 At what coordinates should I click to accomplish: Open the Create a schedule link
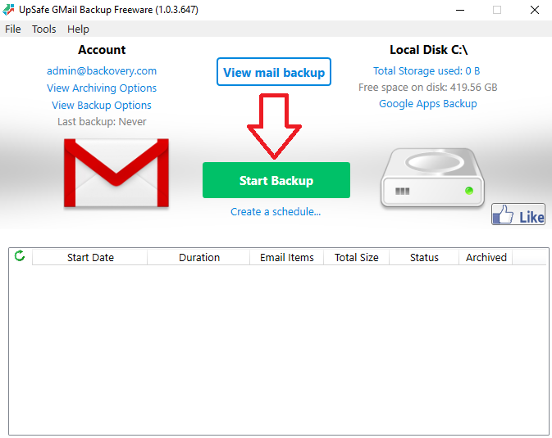click(x=276, y=211)
